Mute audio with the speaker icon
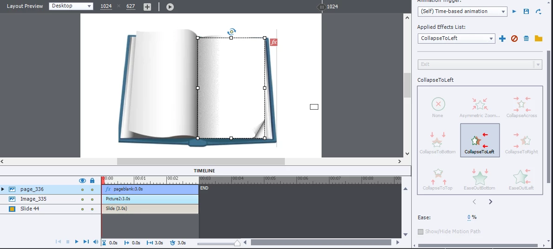Viewport: 553px width, 249px height. click(x=96, y=242)
